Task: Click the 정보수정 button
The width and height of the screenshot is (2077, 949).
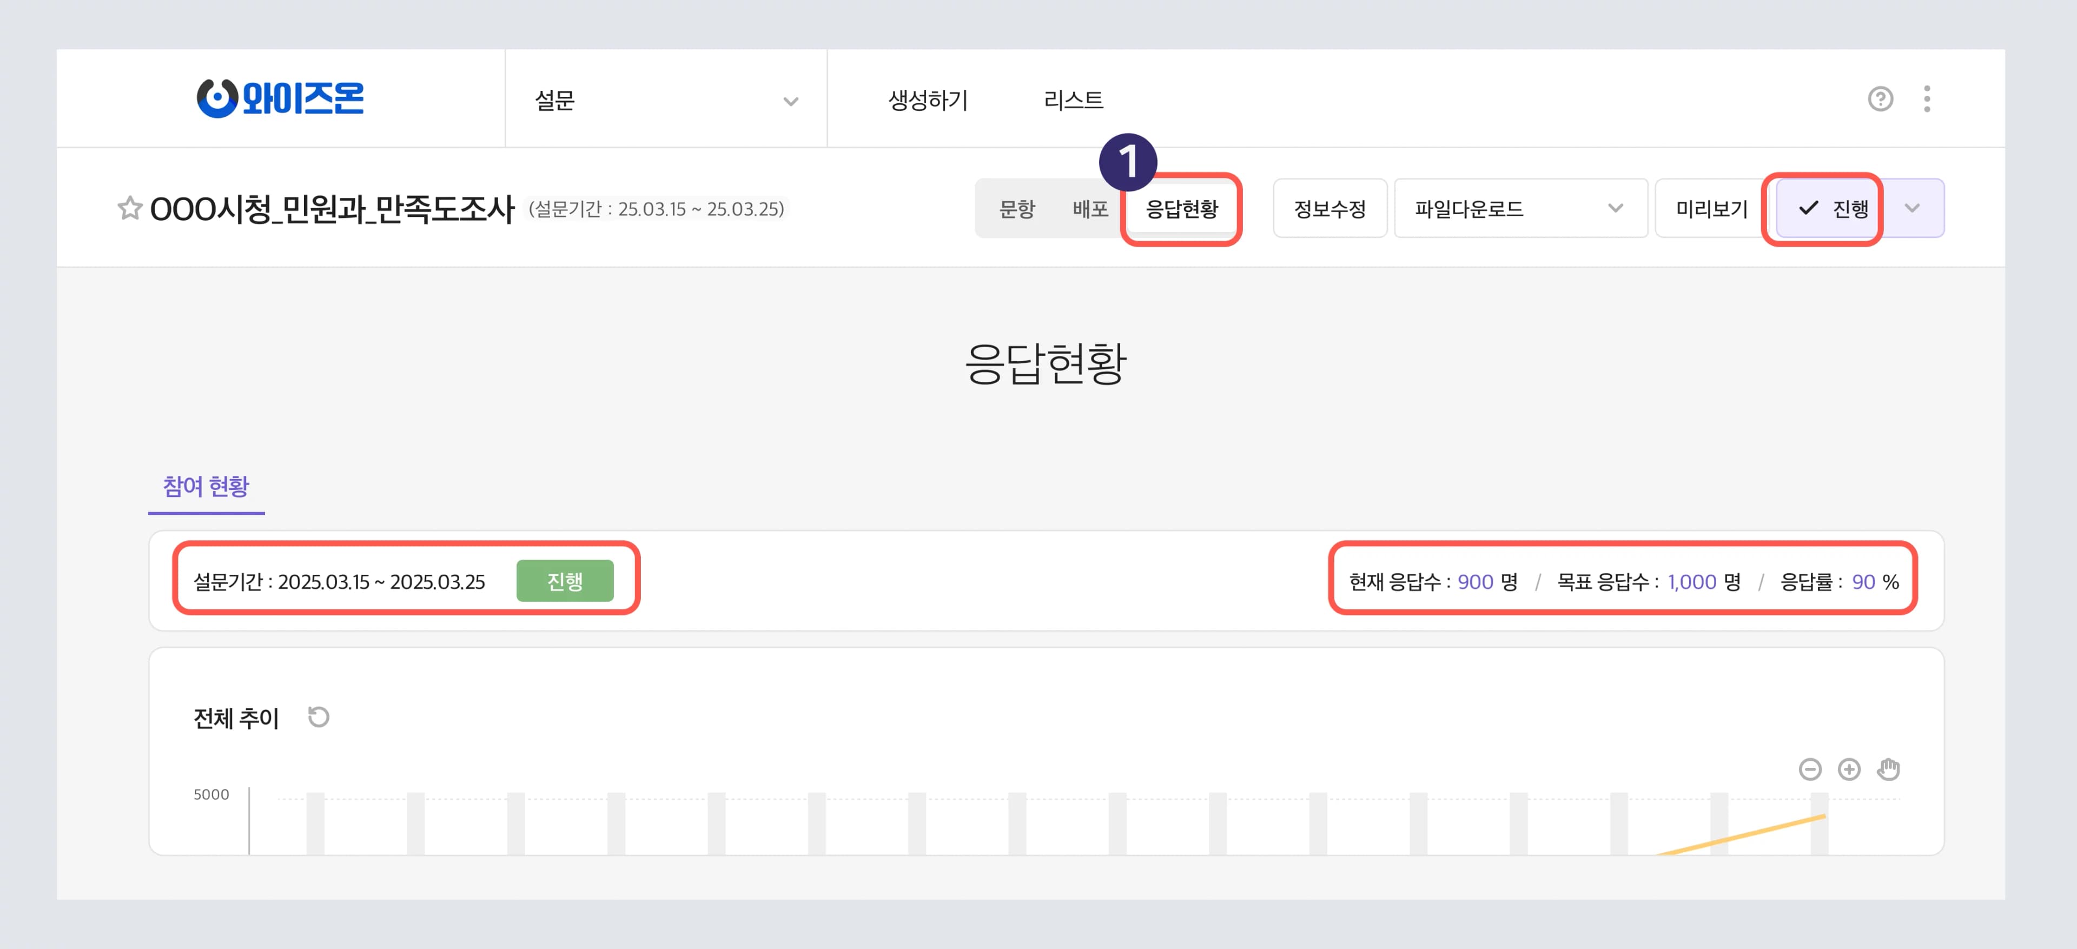Action: pyautogui.click(x=1329, y=209)
